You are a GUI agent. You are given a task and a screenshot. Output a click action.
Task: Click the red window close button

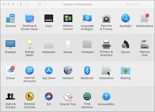(x=4, y=4)
